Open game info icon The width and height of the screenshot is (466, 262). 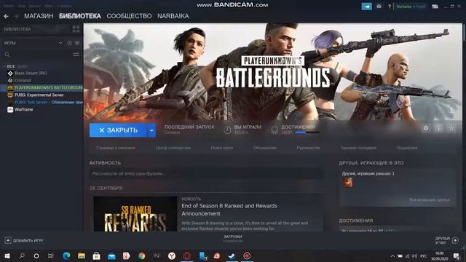438,128
